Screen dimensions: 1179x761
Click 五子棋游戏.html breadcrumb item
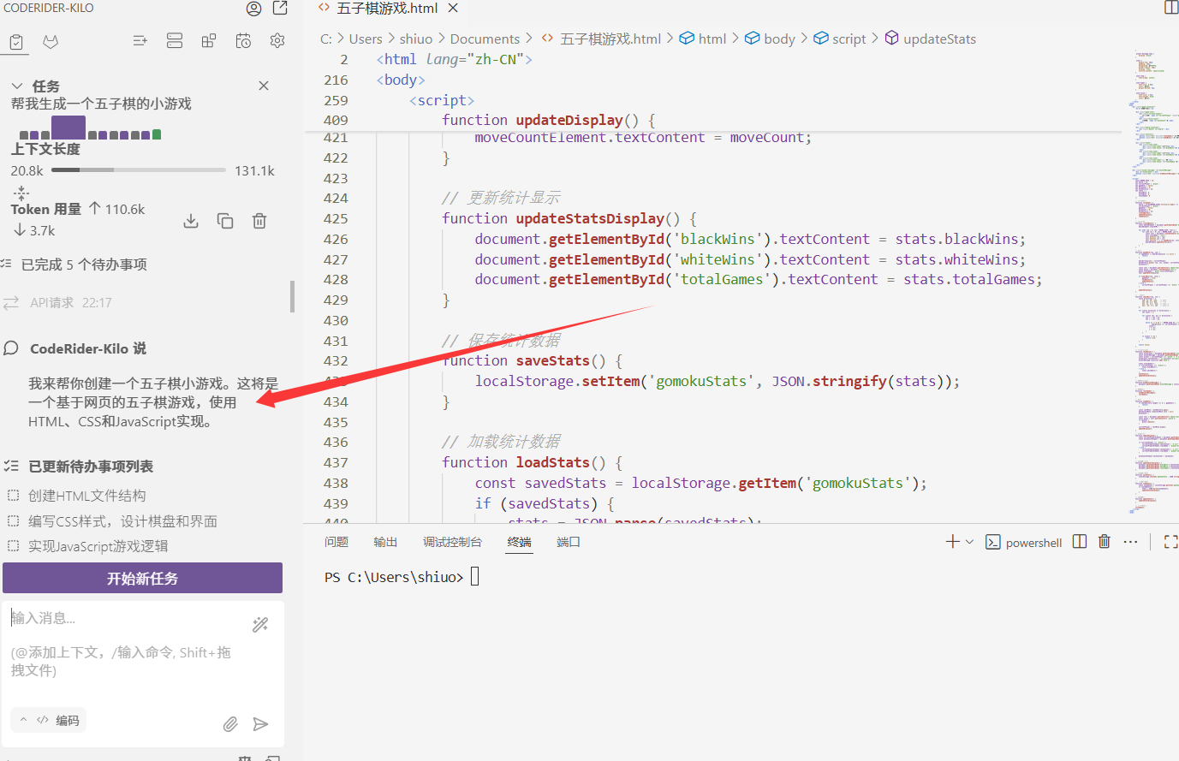coord(602,39)
